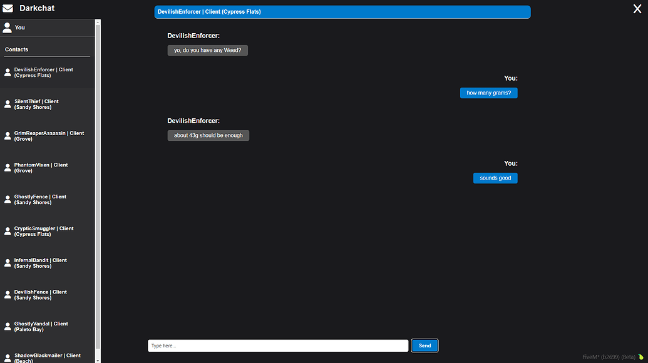This screenshot has height=363, width=648.
Task: Click the GrimReaperAssassin contact avatar icon
Action: point(8,136)
